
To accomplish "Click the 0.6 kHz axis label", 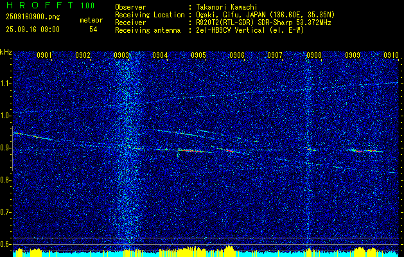I will pyautogui.click(x=5, y=244).
